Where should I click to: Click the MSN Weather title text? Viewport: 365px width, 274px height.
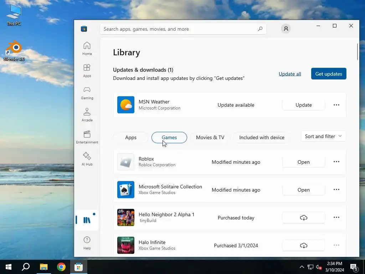(x=154, y=102)
